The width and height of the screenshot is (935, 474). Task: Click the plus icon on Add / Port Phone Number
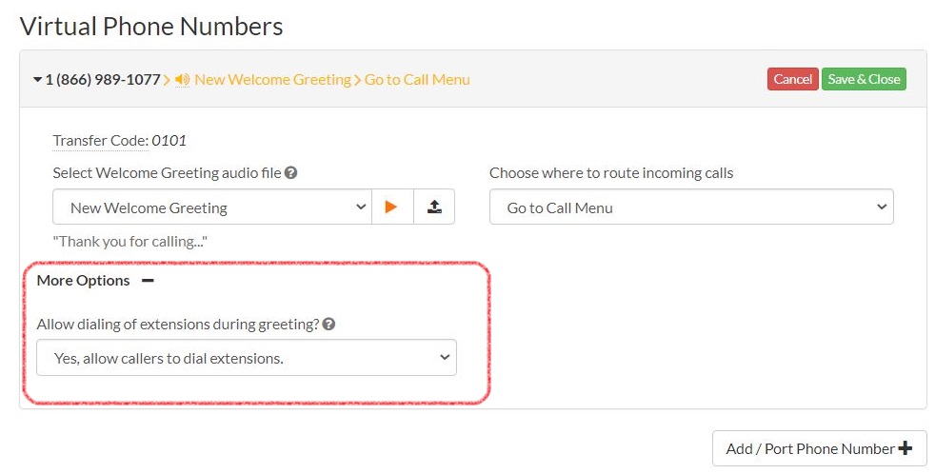(x=905, y=448)
